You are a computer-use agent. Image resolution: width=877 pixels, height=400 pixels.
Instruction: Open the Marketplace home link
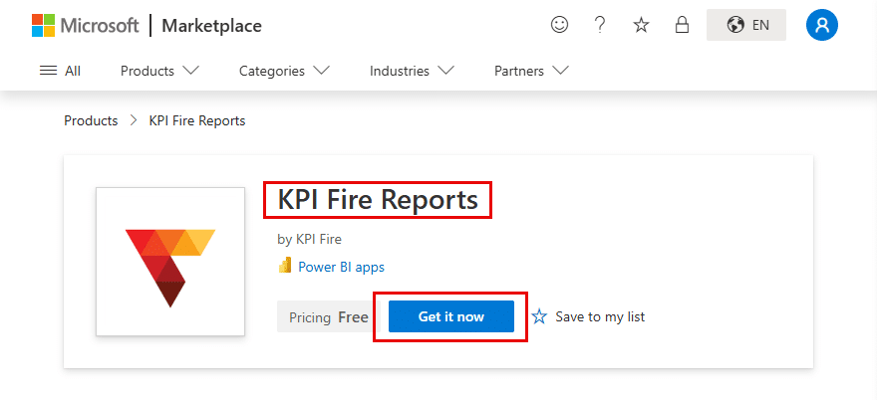click(211, 26)
